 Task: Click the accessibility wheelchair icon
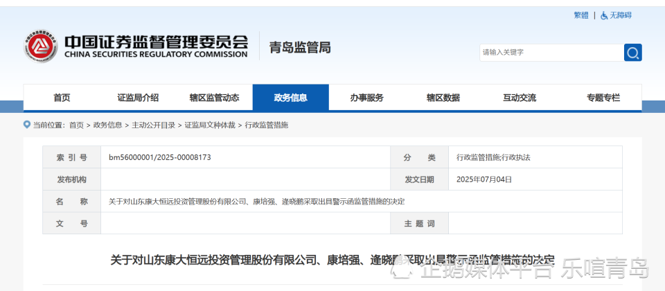[604, 16]
